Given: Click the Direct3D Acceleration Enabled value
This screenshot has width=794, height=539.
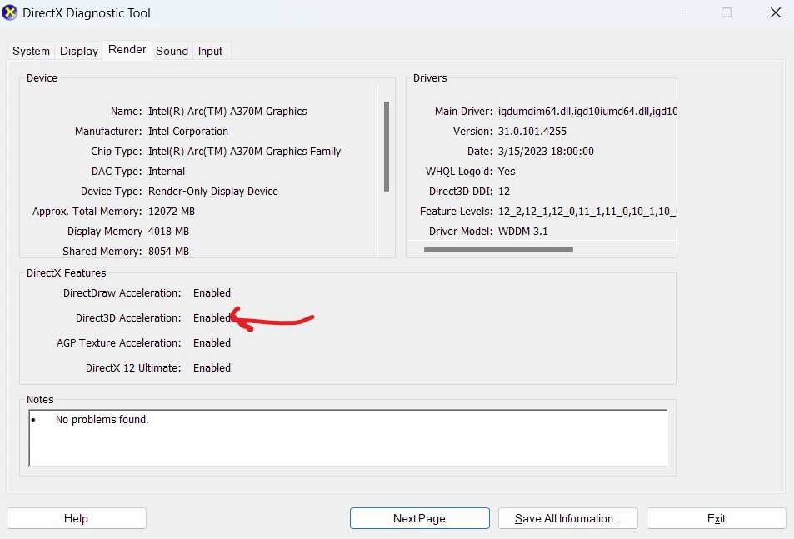Looking at the screenshot, I should click(x=212, y=318).
